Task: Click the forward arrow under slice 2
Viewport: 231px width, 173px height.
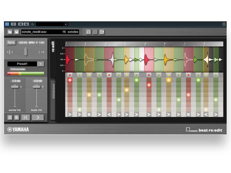Action: 79,115
